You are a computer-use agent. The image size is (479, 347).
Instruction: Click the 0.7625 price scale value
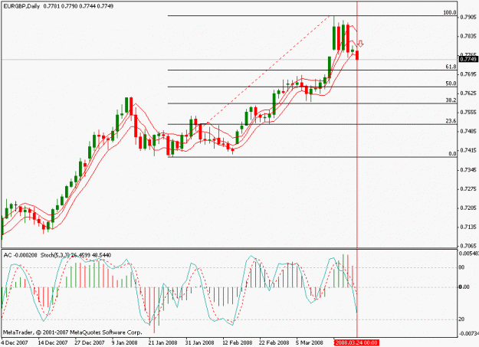[x=468, y=93]
